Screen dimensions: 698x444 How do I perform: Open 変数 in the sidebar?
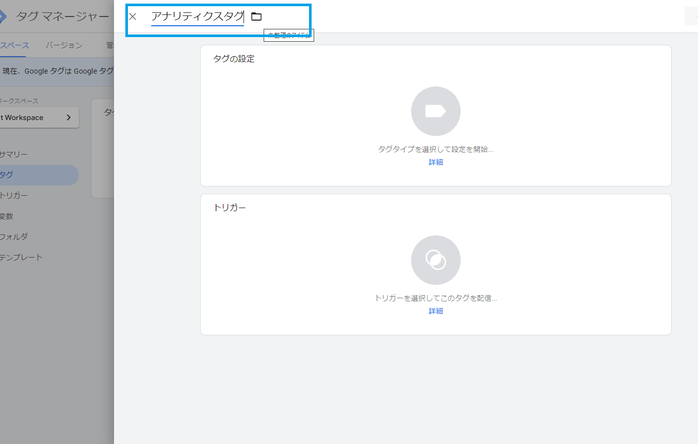(x=7, y=216)
